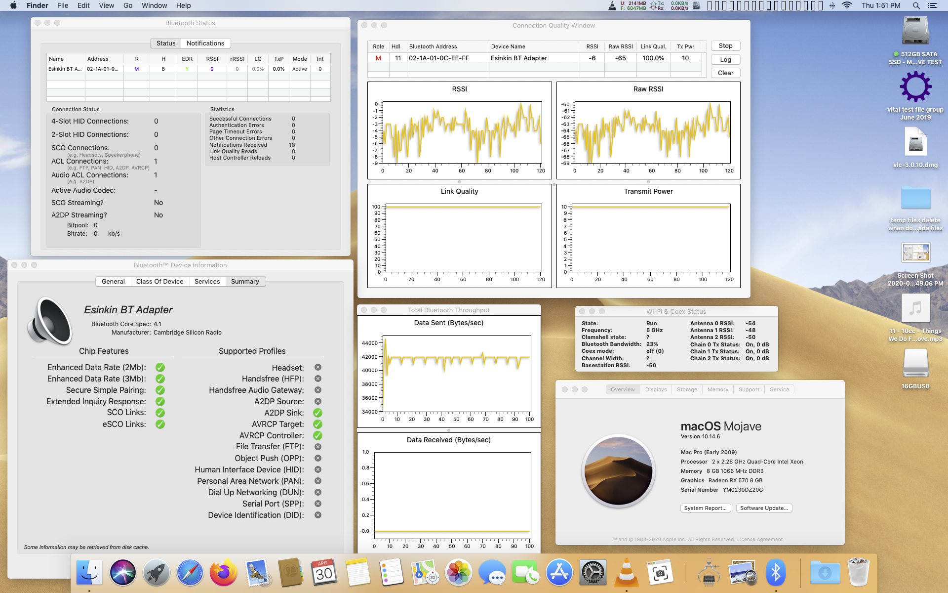Select the Storage tab in About This Mac
The width and height of the screenshot is (948, 593).
click(687, 390)
